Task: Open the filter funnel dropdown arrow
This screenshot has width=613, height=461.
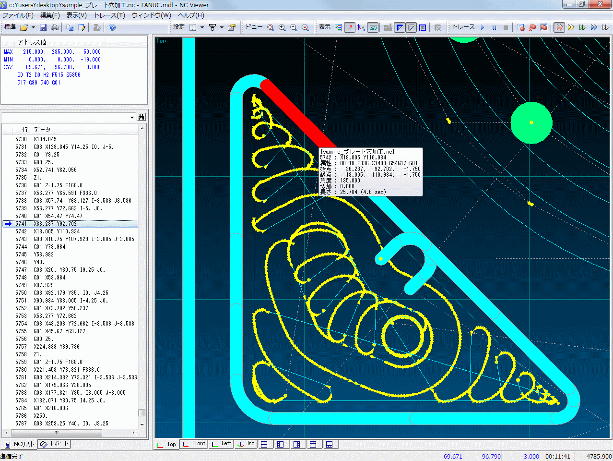Action: pyautogui.click(x=222, y=28)
